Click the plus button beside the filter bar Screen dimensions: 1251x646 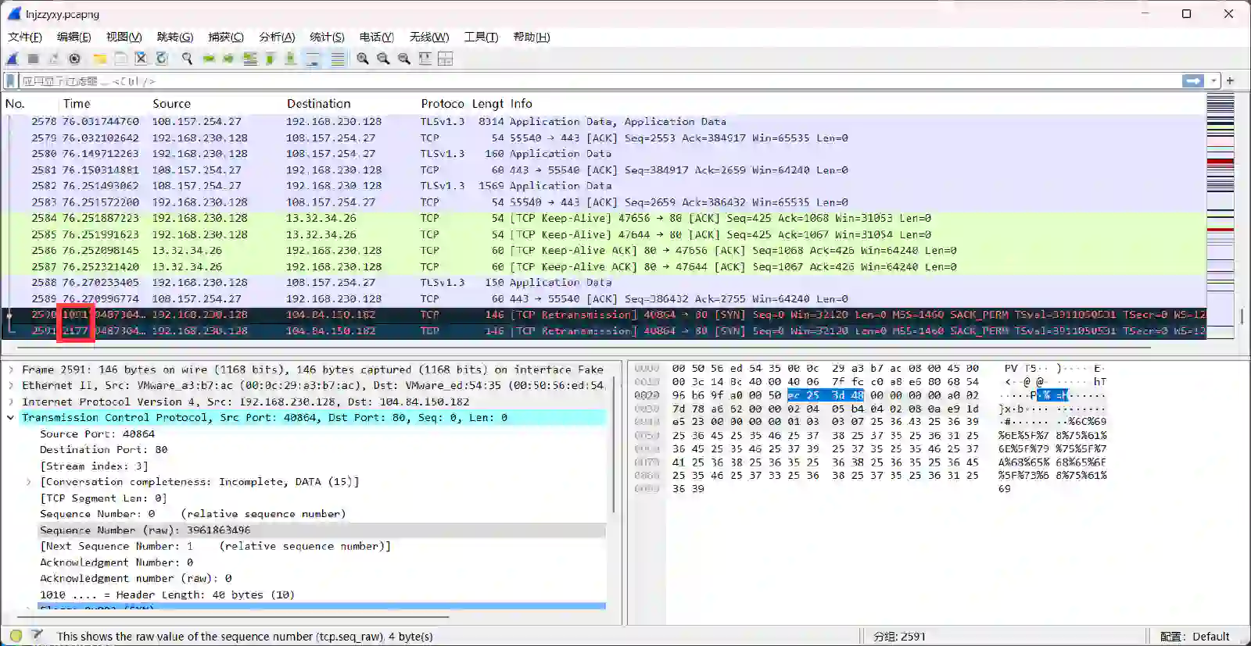(x=1230, y=81)
